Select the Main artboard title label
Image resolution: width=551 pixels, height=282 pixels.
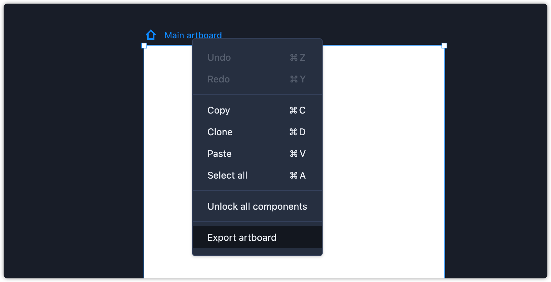tap(193, 35)
